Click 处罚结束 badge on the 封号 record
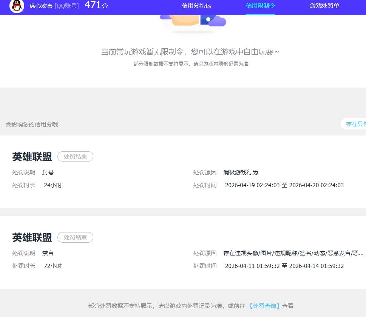Viewport: 366px width, 317px height. tap(75, 157)
